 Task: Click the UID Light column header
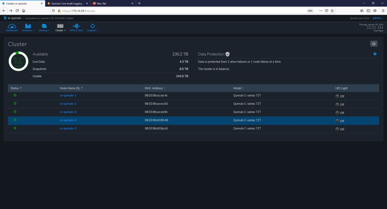coord(341,88)
